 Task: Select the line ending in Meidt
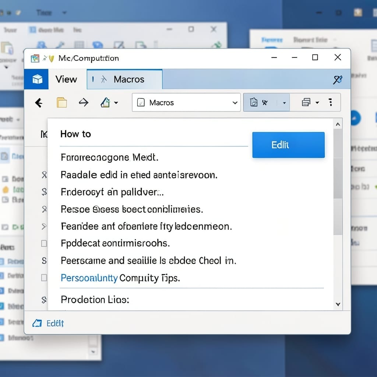(x=109, y=158)
